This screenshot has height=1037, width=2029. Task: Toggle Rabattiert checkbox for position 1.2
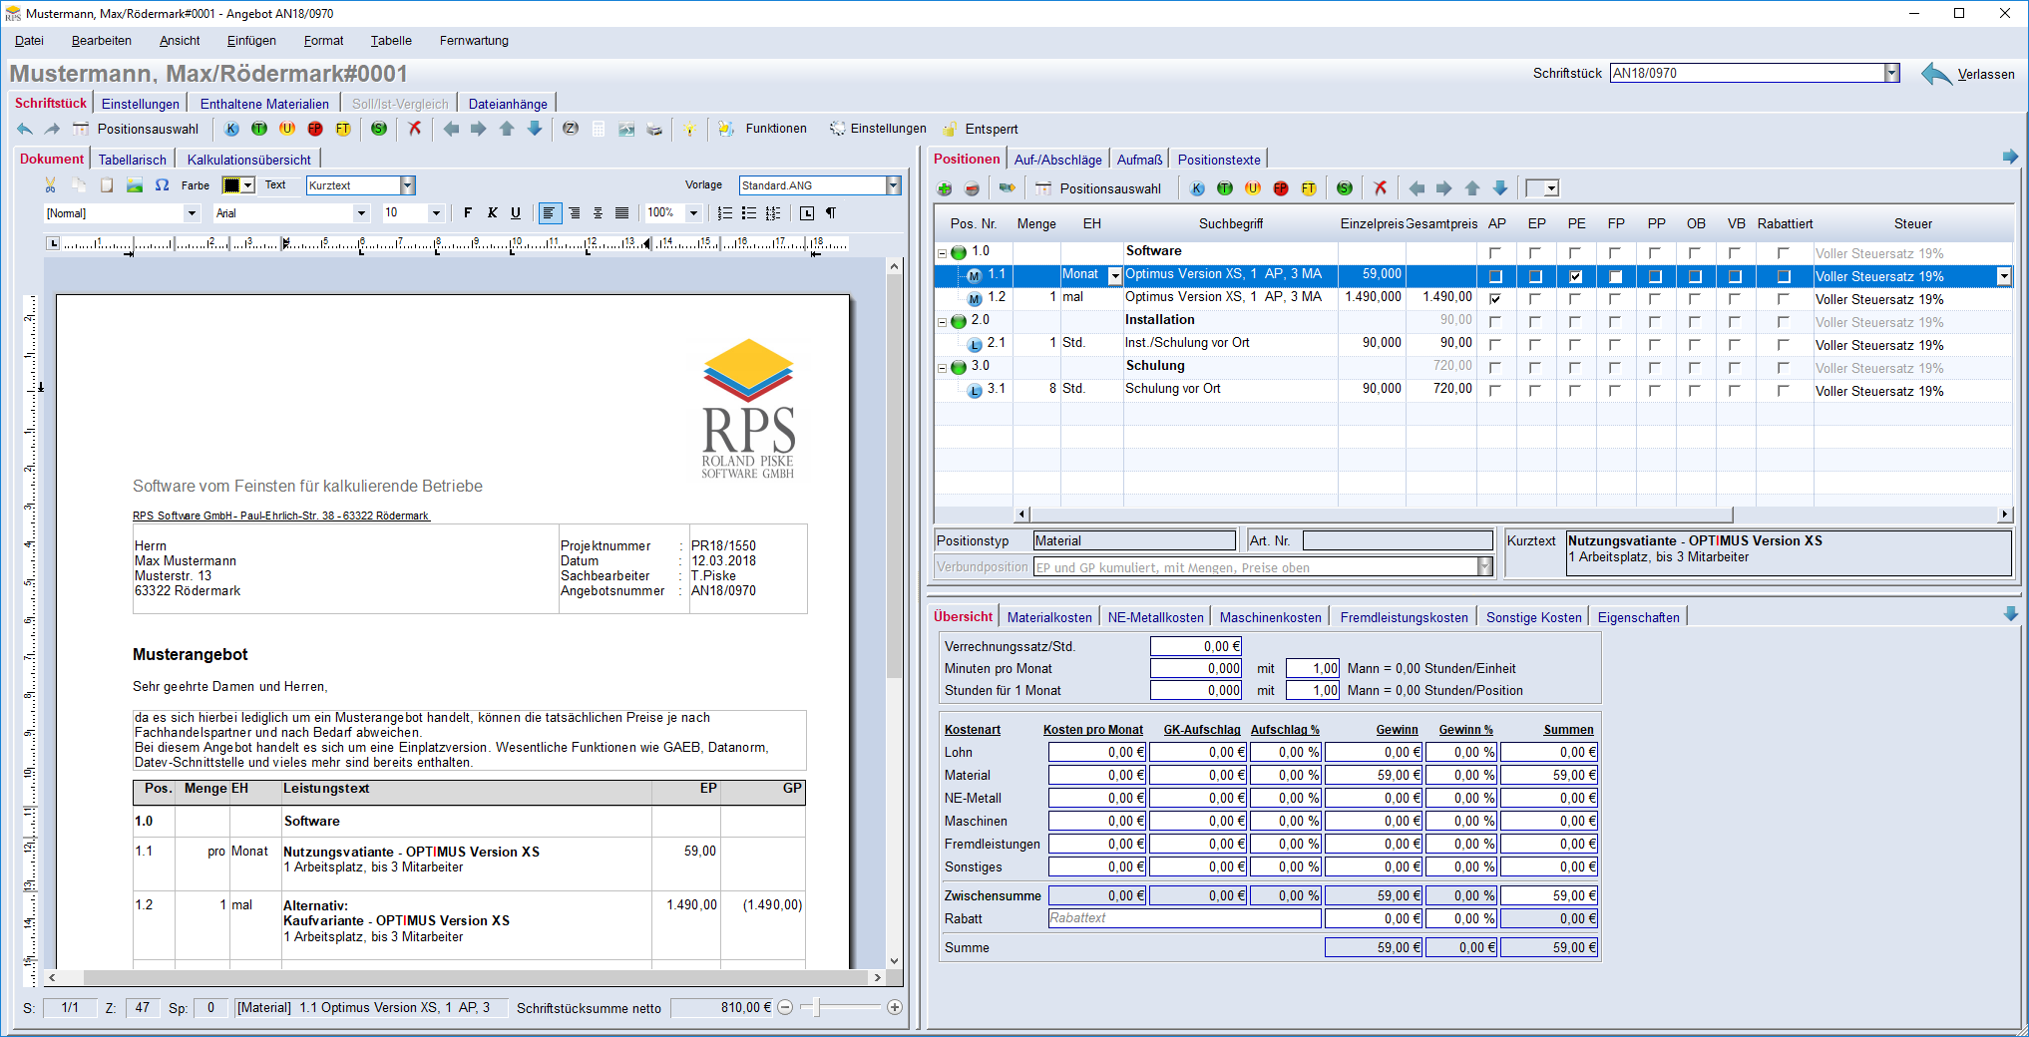(x=1784, y=299)
